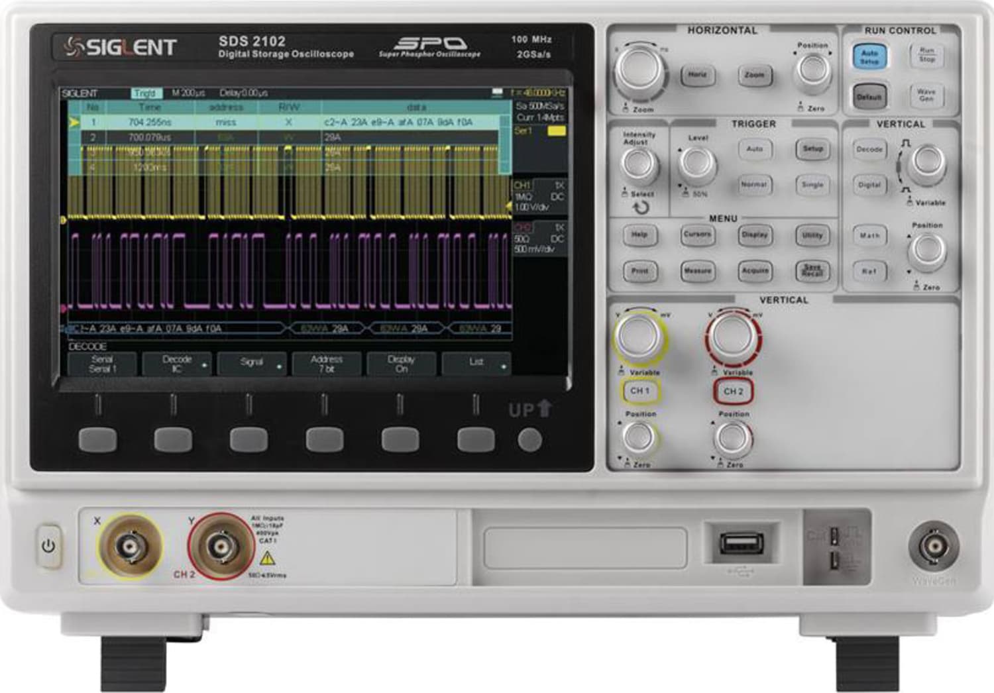
Task: Open the Display menu
Action: (x=756, y=235)
